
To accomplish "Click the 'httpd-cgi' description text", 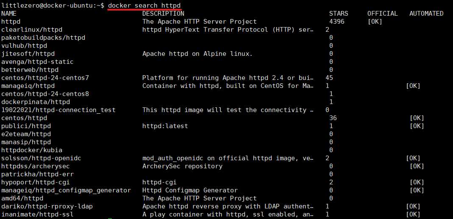I will tap(159, 182).
